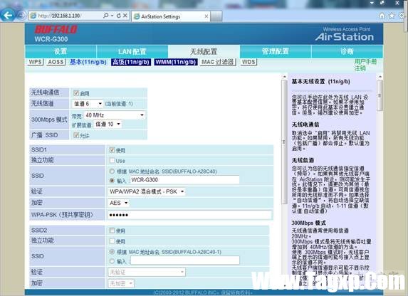Select SSID1 MAC address naming radio (BUFFALO-A28C40)
This screenshot has height=296, width=408.
click(x=112, y=171)
